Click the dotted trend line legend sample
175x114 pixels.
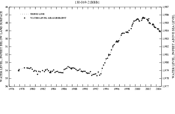[x=24, y=14]
